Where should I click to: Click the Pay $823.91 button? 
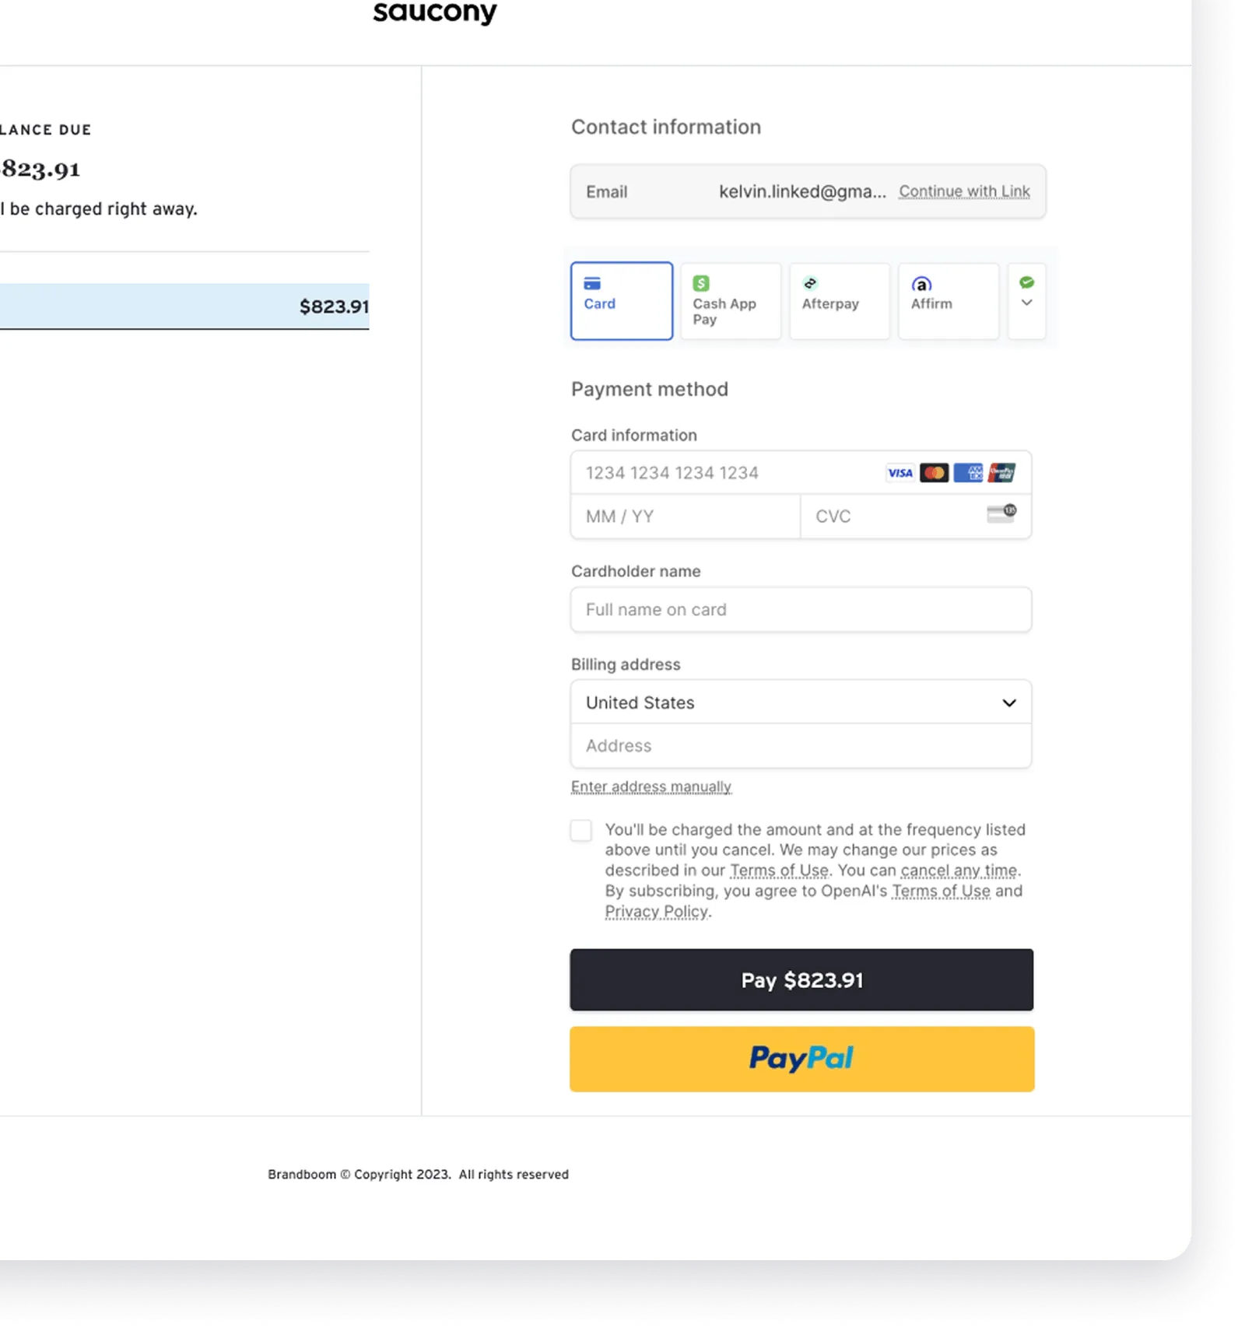pyautogui.click(x=801, y=980)
